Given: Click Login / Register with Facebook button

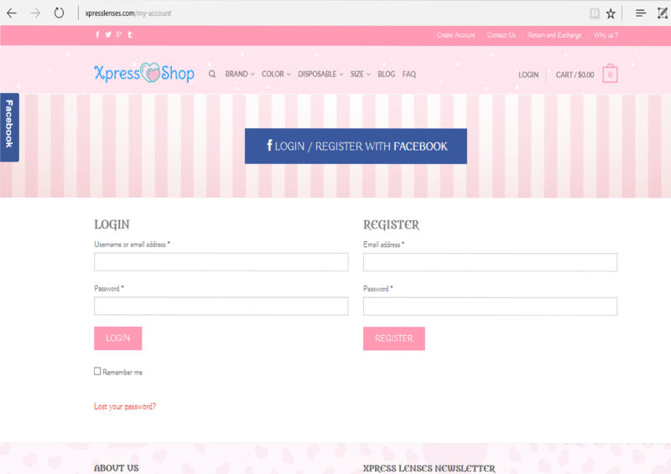Looking at the screenshot, I should (x=356, y=147).
